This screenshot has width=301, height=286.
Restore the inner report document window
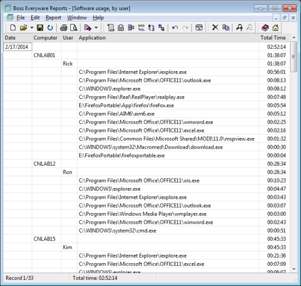[284, 18]
